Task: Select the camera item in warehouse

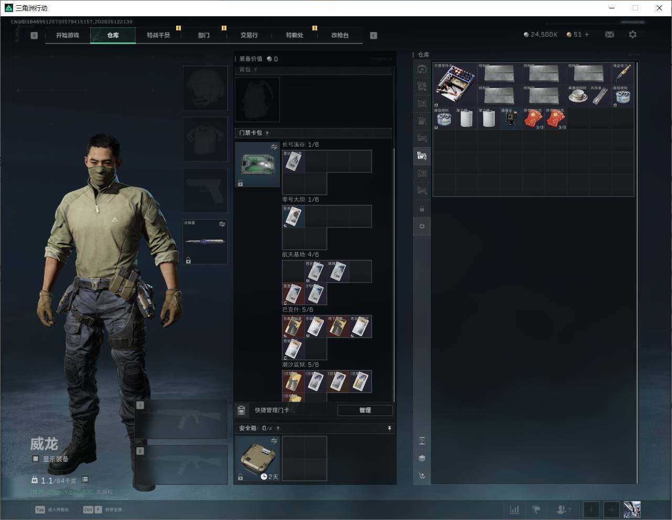Action: (x=511, y=118)
